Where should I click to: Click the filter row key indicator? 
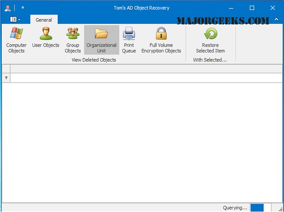pyautogui.click(x=6, y=78)
